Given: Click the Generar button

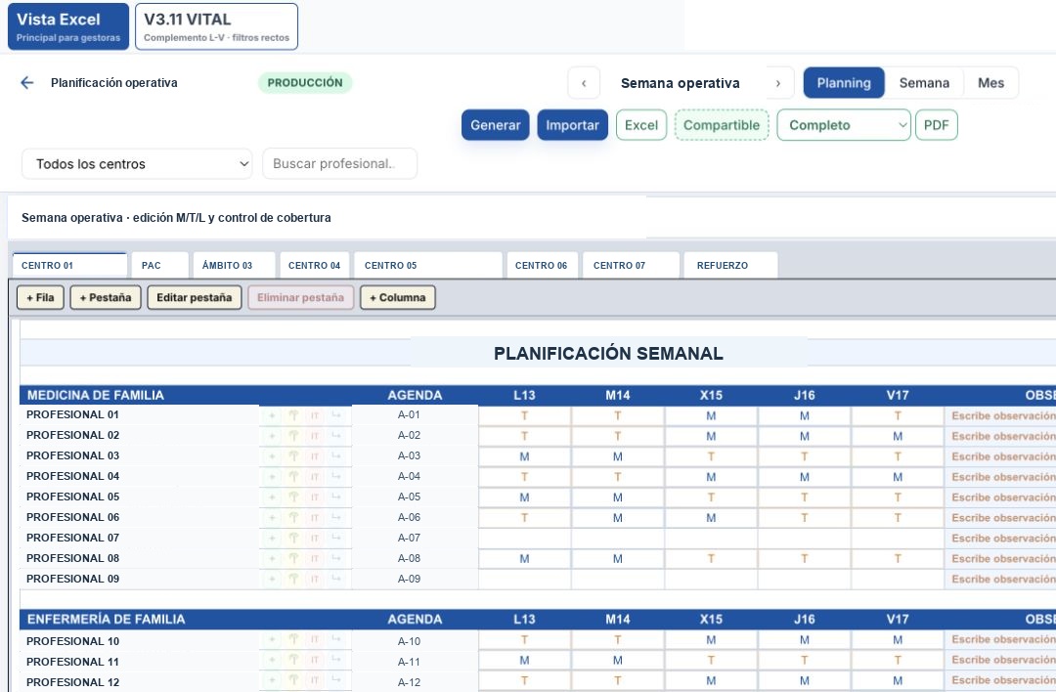Looking at the screenshot, I should [x=496, y=125].
